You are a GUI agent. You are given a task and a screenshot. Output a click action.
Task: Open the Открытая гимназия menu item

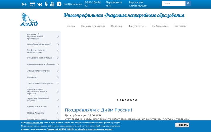pos(93,26)
